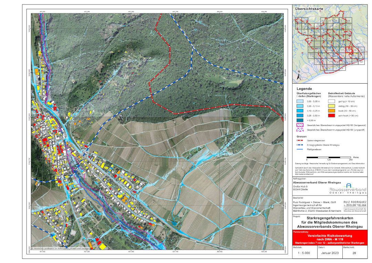Click the orange 'hoch (30 - 50 cm)' swatch

click(x=332, y=111)
